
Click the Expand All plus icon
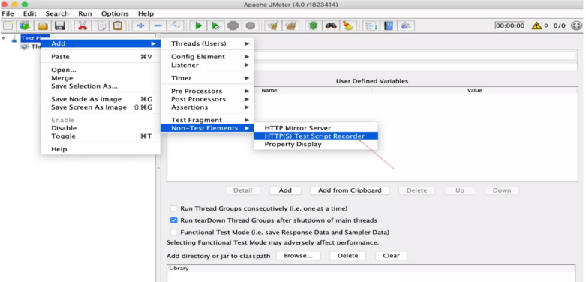140,25
